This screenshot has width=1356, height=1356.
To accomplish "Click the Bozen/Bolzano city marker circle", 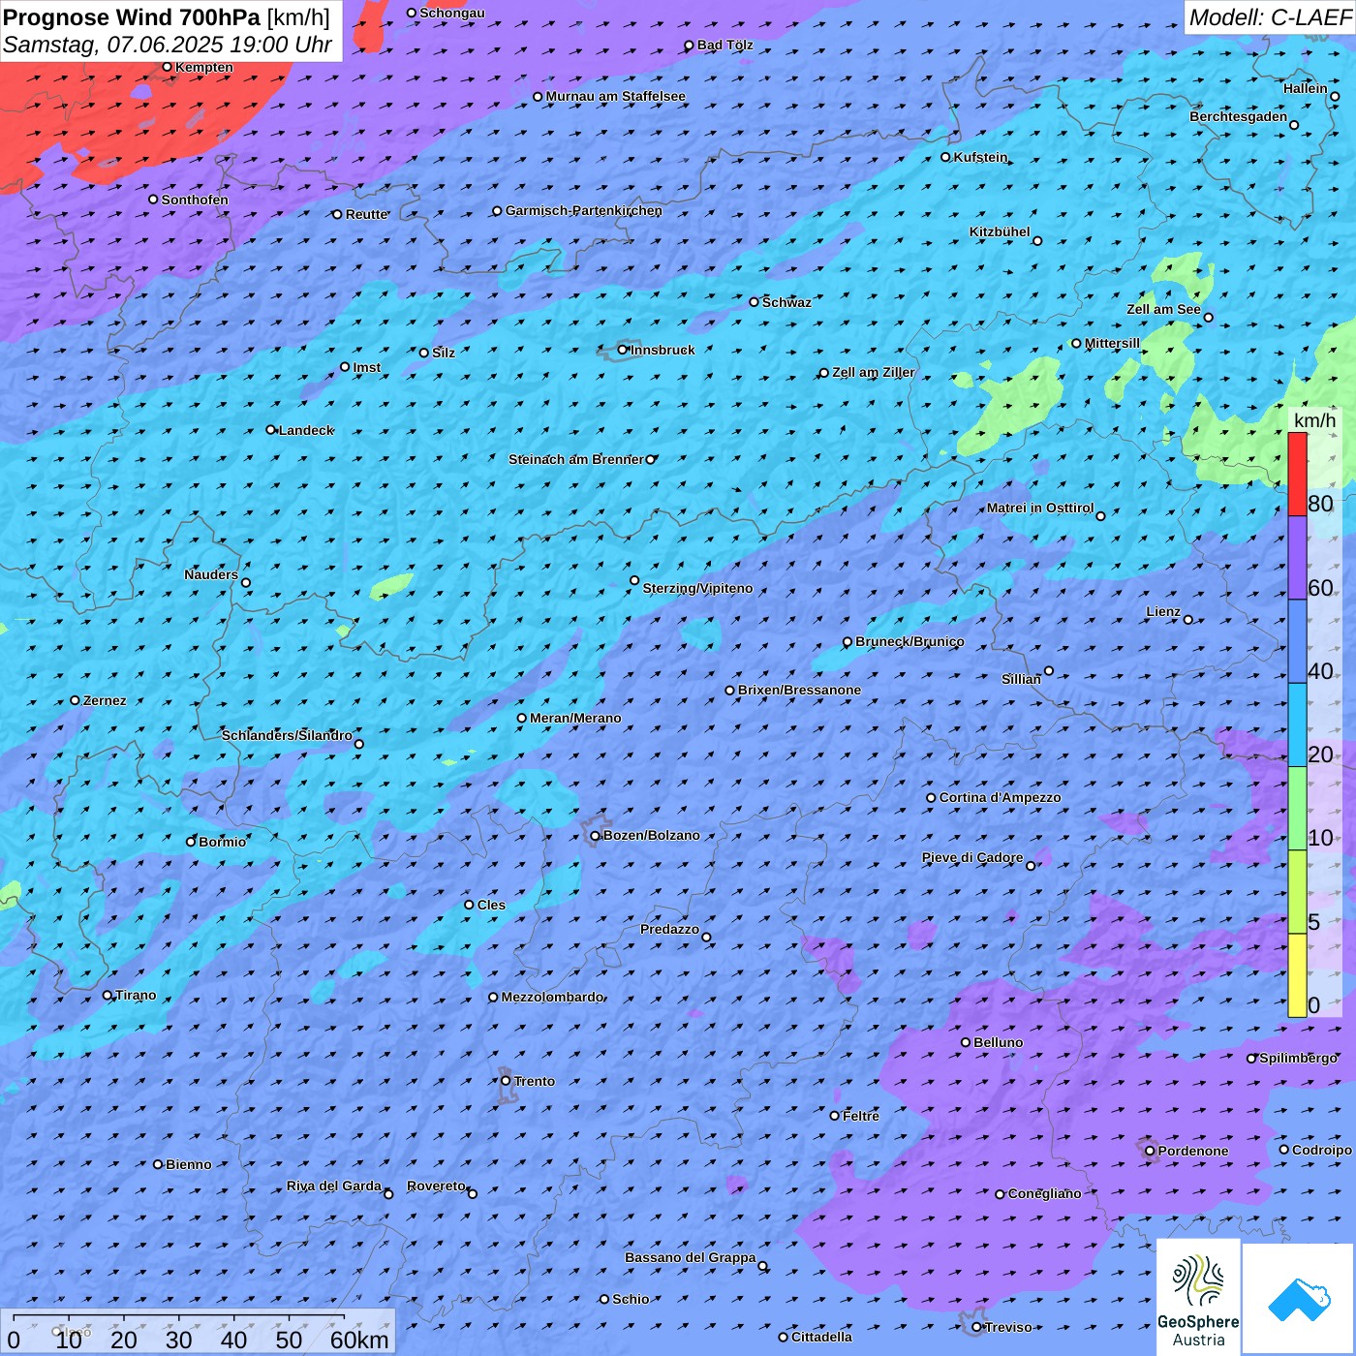I will point(596,836).
